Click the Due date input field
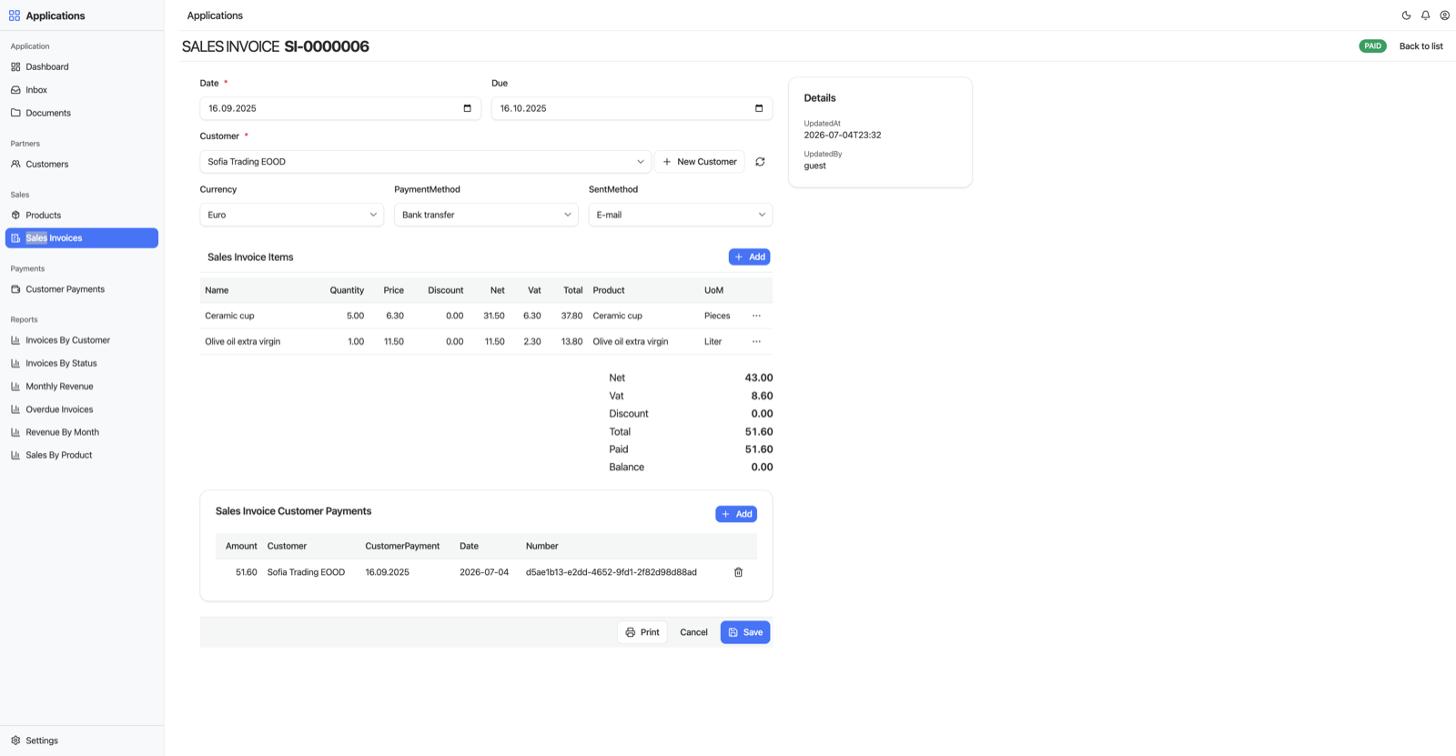Screen dimensions: 1456x756 (632, 108)
